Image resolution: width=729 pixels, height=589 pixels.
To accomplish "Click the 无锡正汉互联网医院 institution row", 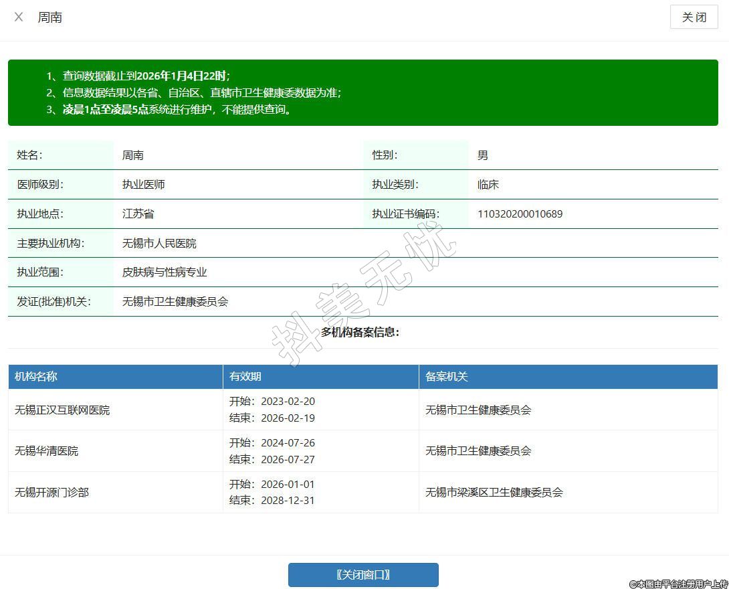I will pos(62,410).
